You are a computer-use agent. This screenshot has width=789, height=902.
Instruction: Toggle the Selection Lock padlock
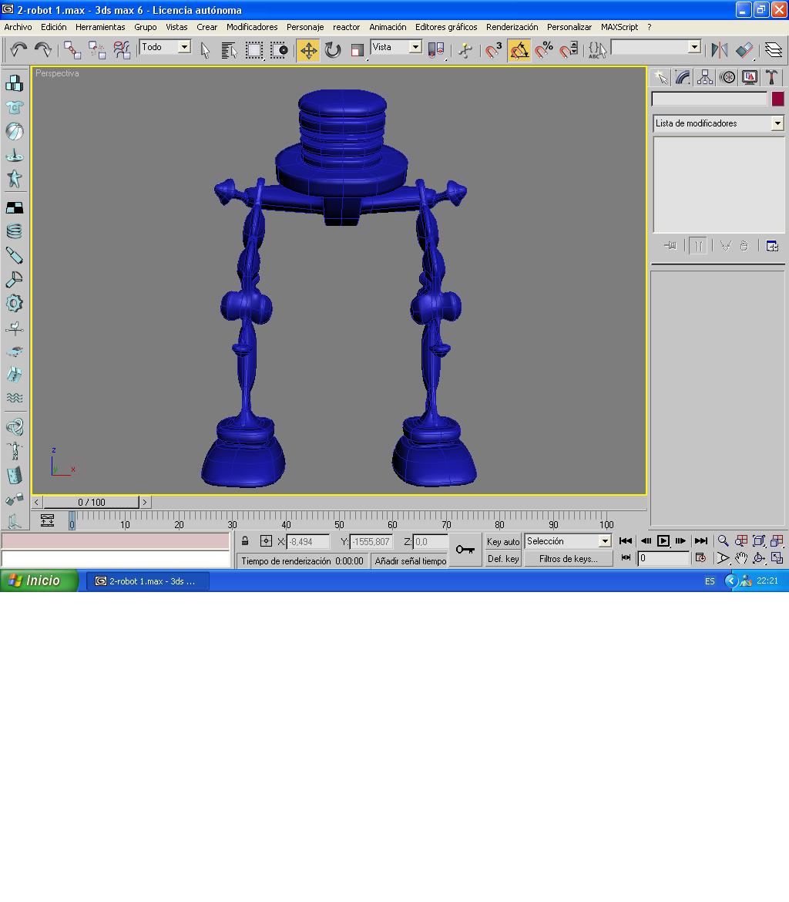coord(245,541)
